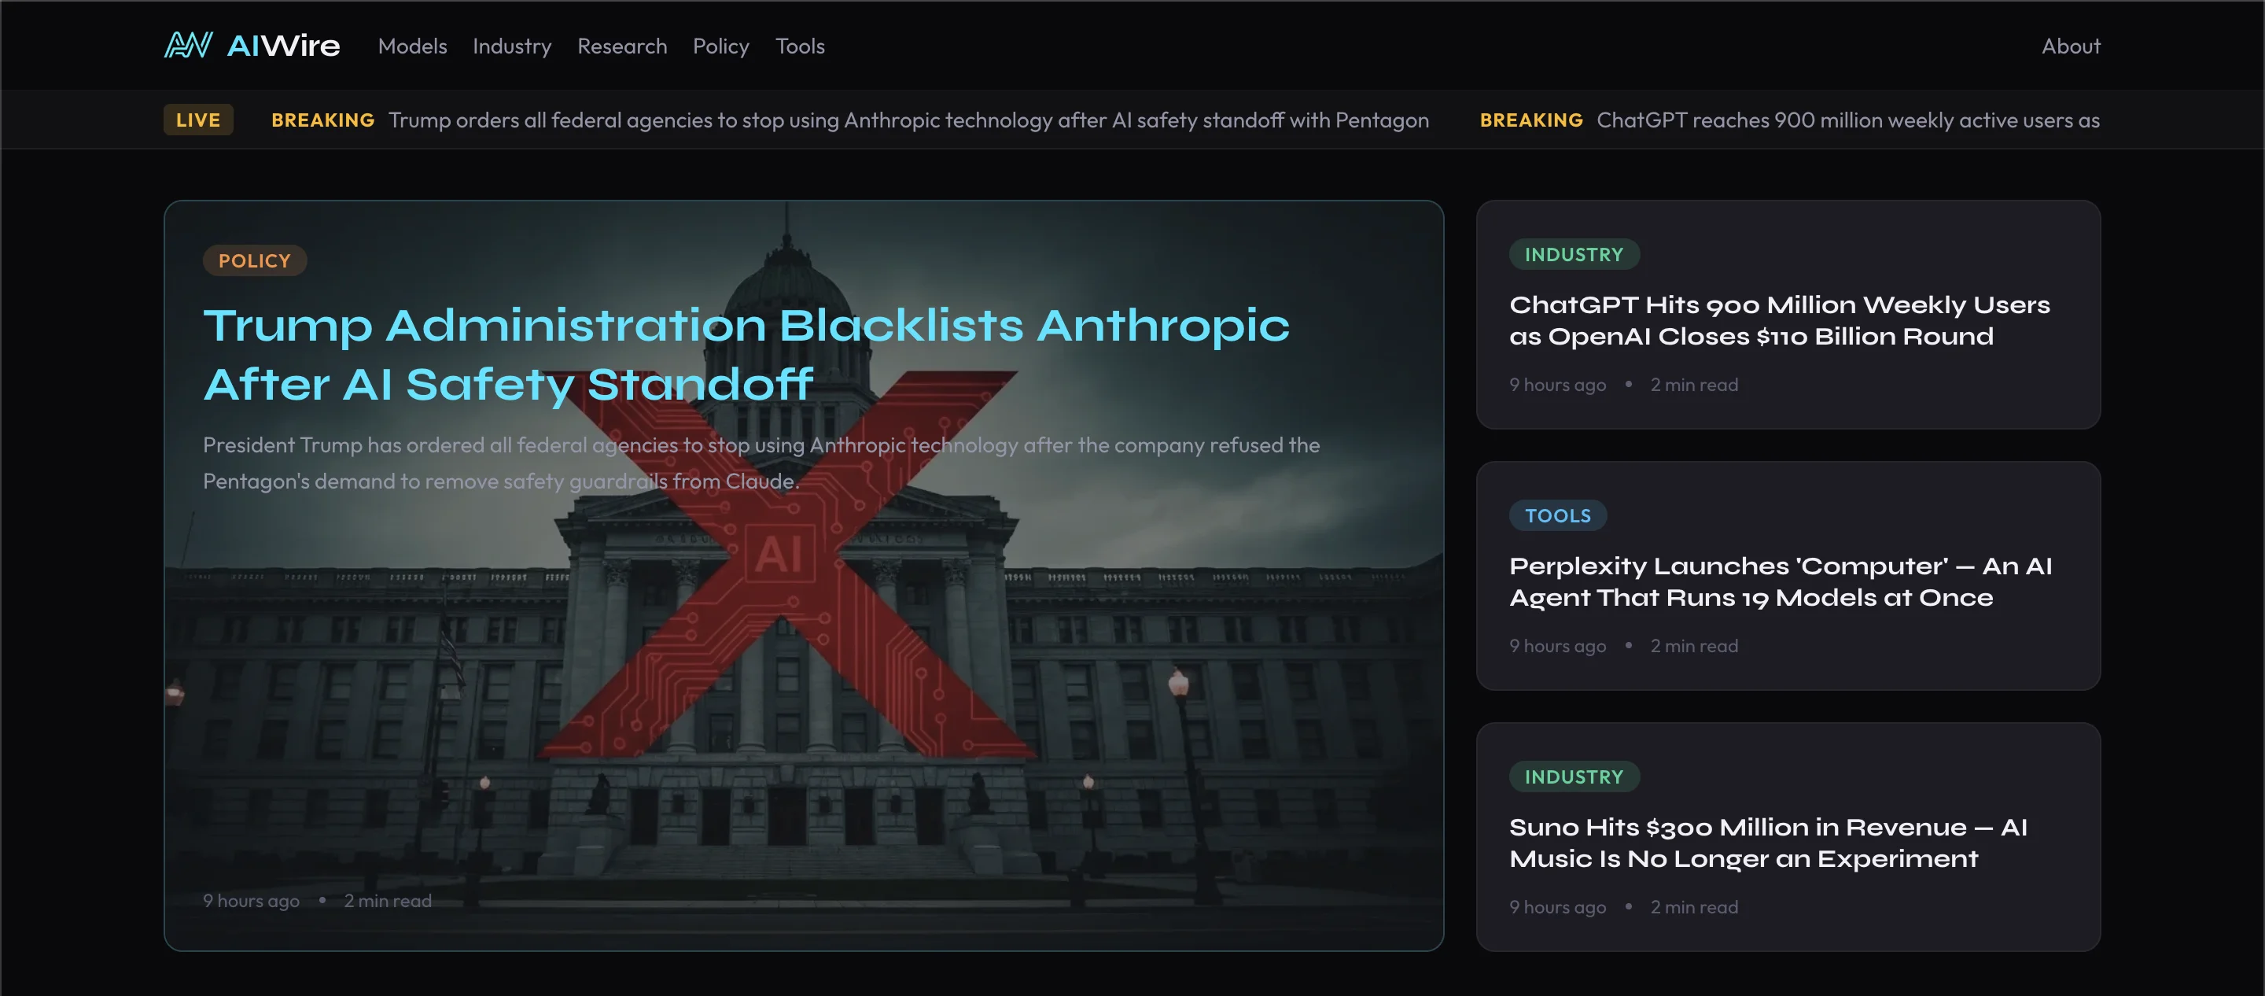Open the Tools navigation item

[799, 46]
